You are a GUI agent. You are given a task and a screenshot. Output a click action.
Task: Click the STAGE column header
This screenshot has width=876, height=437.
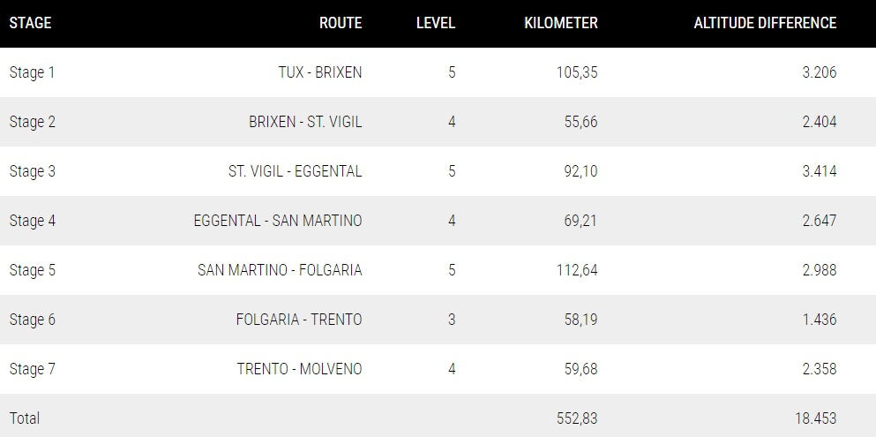coord(30,23)
